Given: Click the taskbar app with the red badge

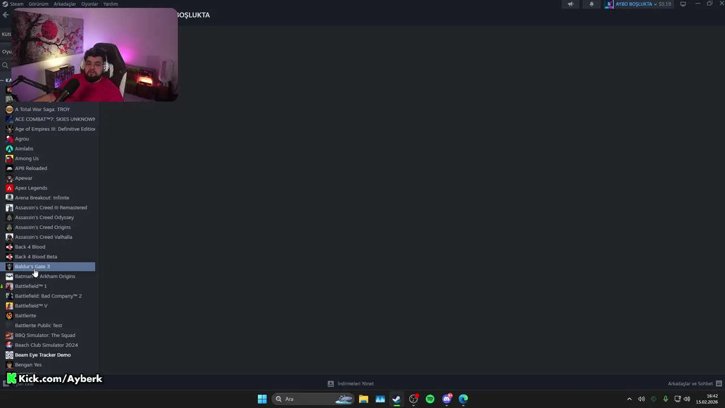Looking at the screenshot, I should [x=413, y=399].
